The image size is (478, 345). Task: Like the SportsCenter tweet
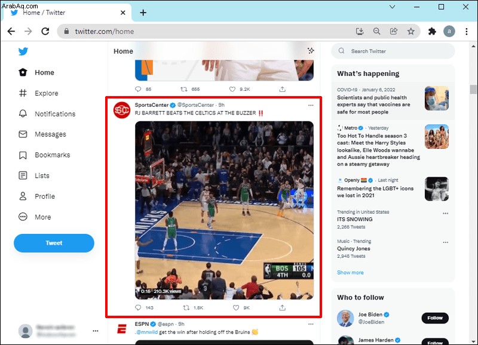tap(236, 307)
